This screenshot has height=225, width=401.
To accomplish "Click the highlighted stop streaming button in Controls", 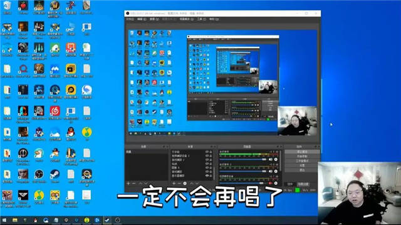I will (x=302, y=152).
